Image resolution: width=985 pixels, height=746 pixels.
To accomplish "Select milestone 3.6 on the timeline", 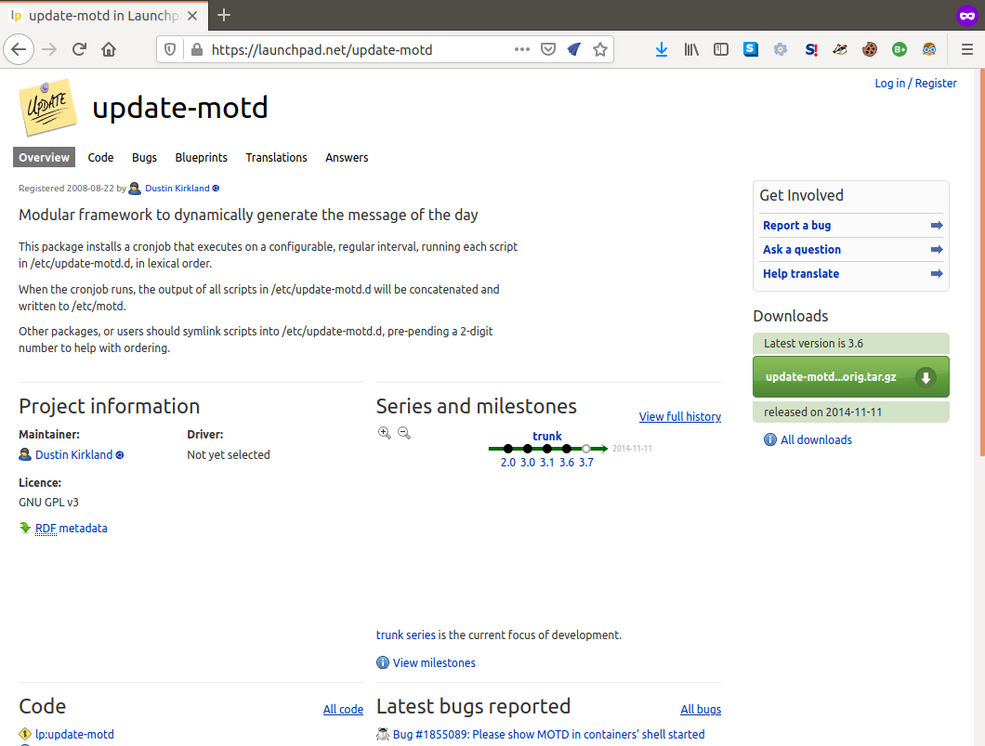I will click(567, 462).
